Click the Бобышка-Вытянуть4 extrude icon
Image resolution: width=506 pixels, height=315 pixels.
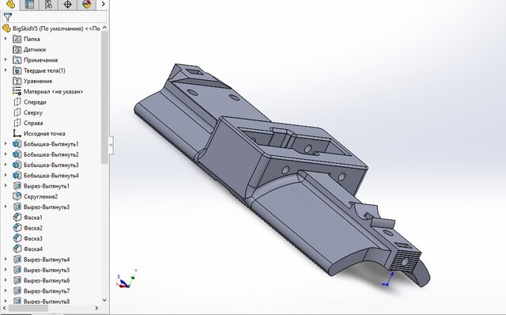tap(17, 176)
